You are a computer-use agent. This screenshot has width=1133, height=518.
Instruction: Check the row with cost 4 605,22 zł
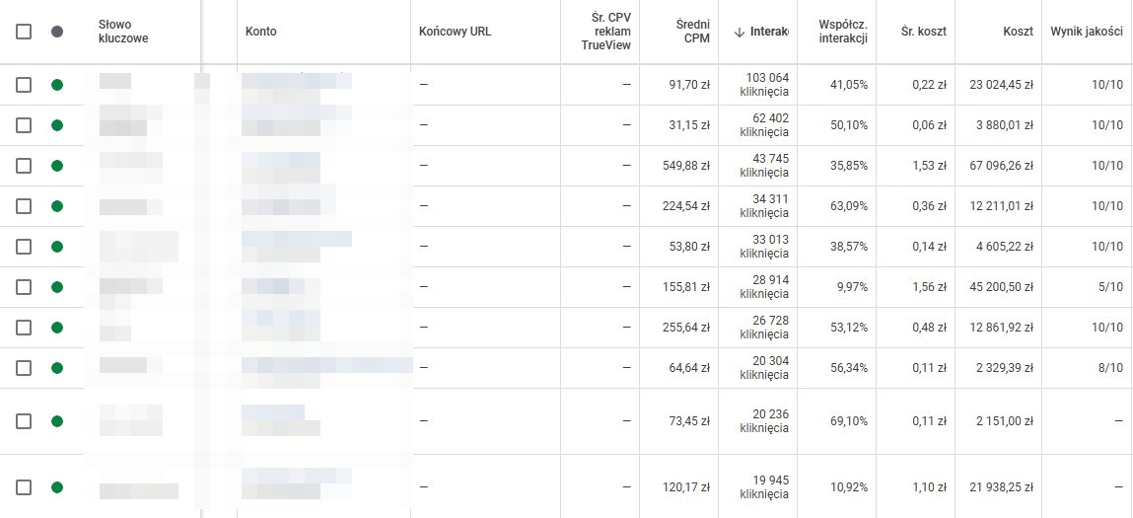[x=24, y=247]
